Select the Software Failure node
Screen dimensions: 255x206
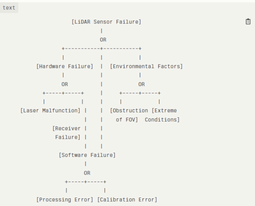87,155
